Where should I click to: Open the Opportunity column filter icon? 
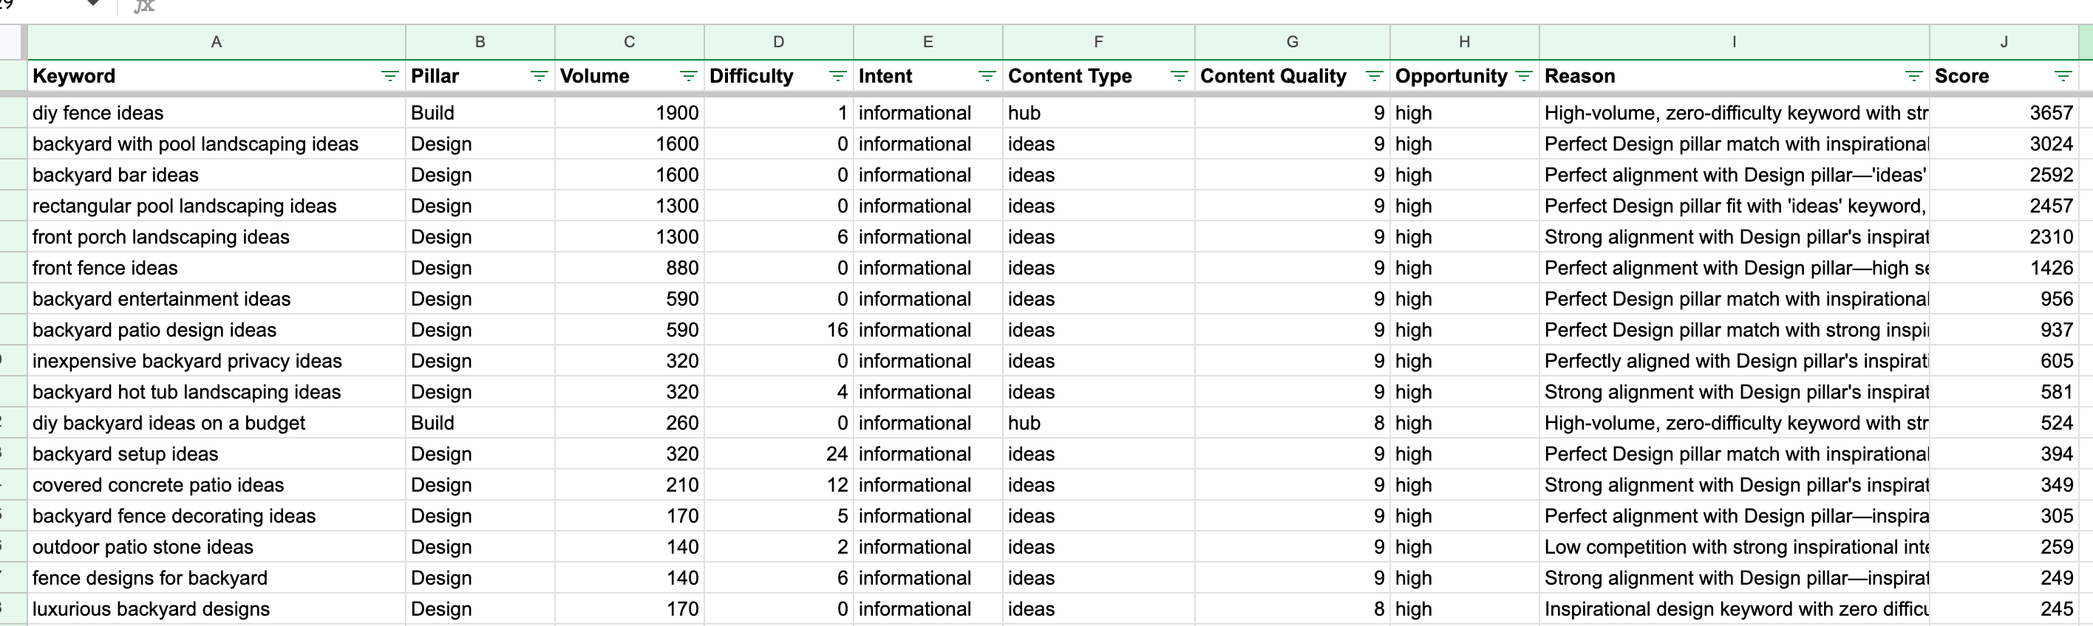(x=1524, y=76)
